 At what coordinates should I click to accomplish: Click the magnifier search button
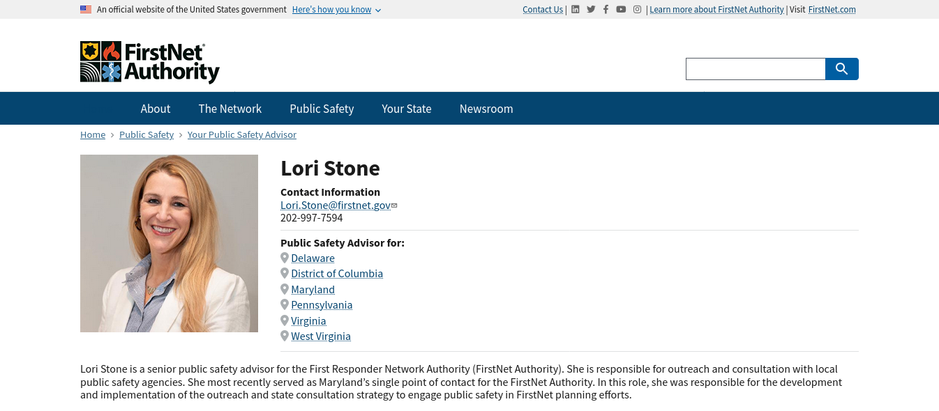tap(842, 69)
